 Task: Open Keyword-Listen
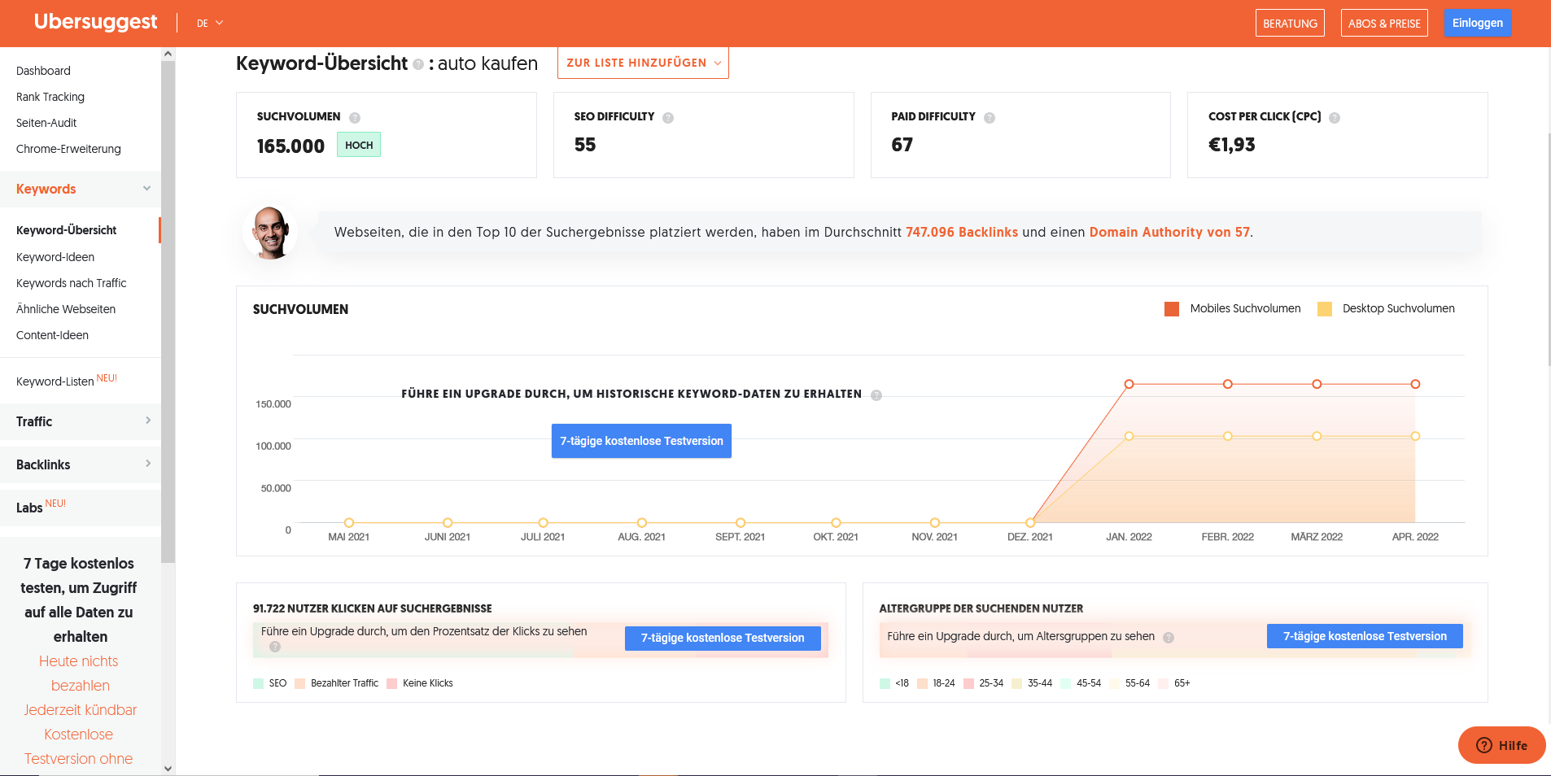coord(55,381)
